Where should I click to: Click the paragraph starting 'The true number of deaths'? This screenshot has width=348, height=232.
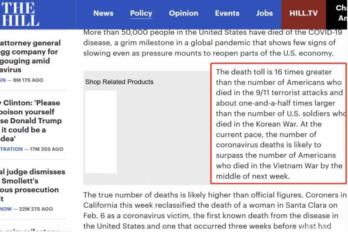(215, 210)
